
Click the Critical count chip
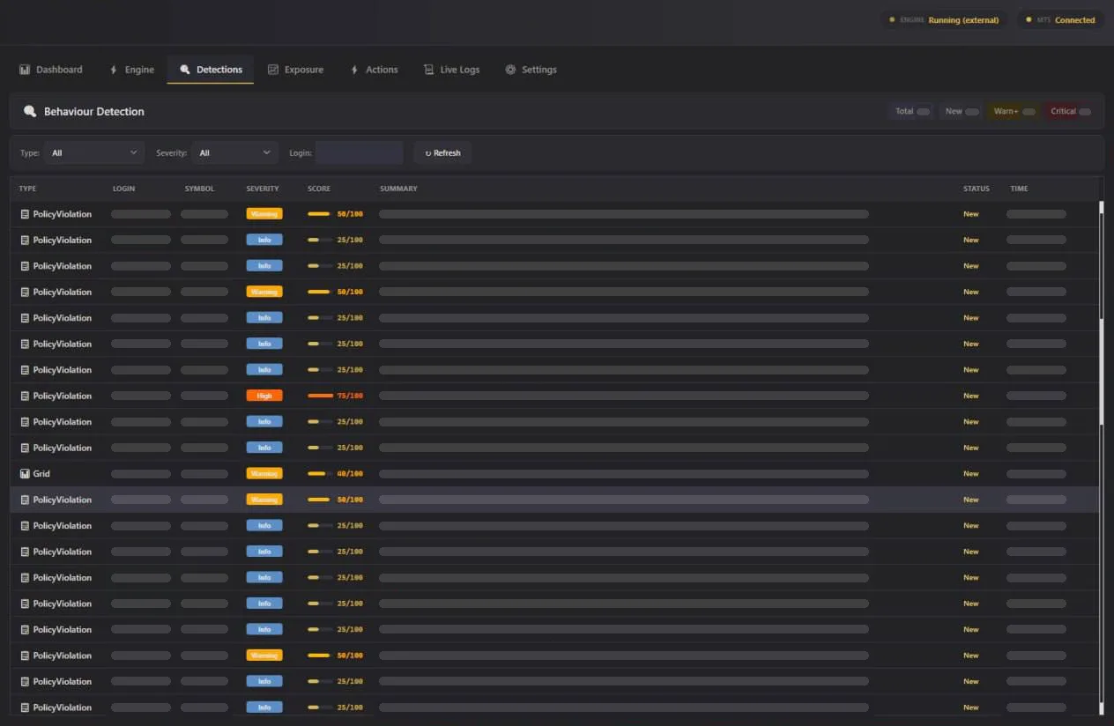(1071, 111)
